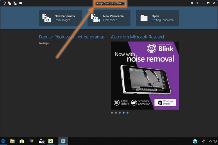This screenshot has width=218, height=145.
Task: Start New Panorama From Video
Action: click(x=109, y=18)
